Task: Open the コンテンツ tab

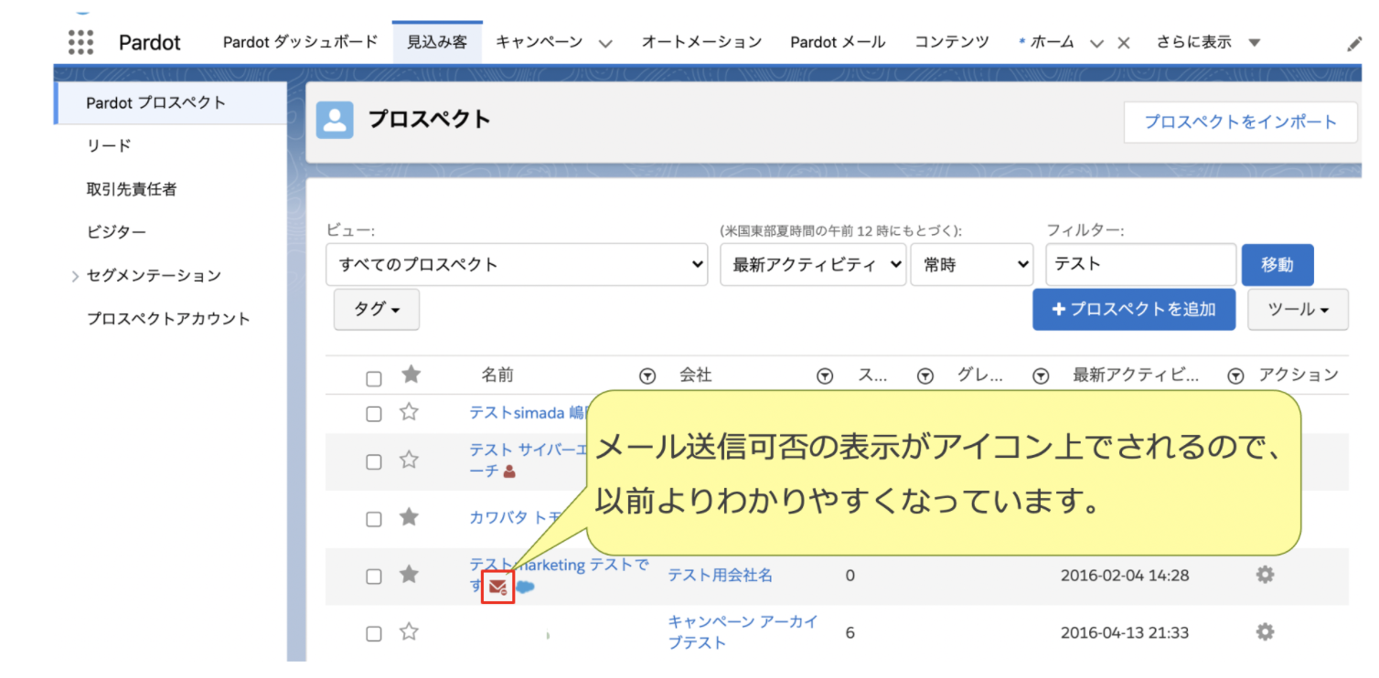Action: click(x=952, y=42)
